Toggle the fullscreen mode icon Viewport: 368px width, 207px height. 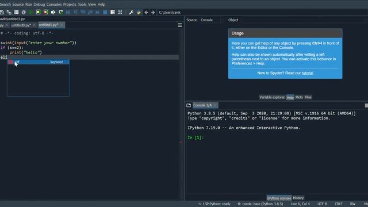[120, 12]
